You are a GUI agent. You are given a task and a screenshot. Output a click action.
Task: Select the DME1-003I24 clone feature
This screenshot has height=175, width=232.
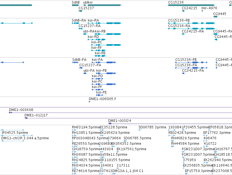click(x=170, y=124)
